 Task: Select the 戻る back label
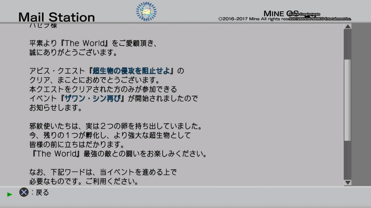42,193
